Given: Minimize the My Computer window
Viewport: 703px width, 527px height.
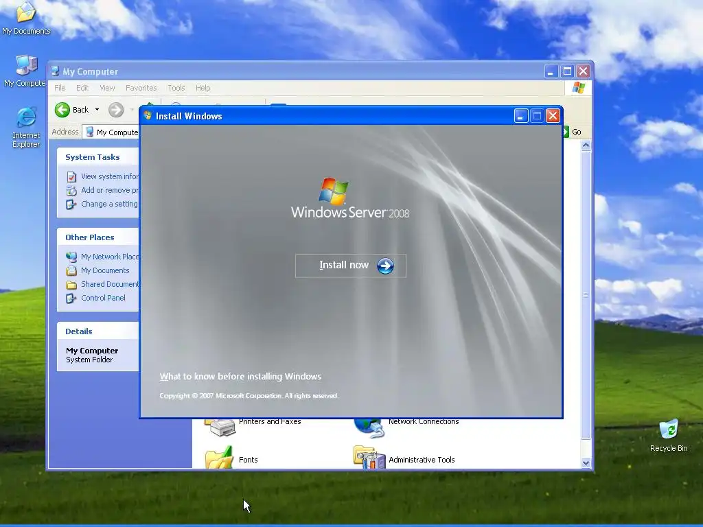Looking at the screenshot, I should [x=551, y=71].
